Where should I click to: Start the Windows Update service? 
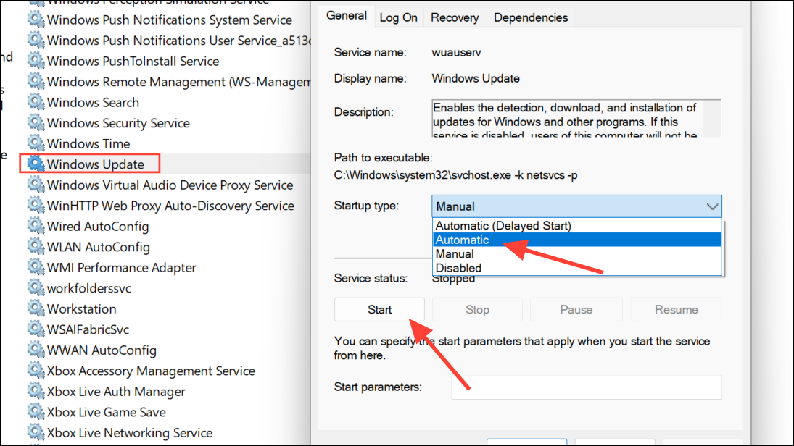[x=379, y=309]
